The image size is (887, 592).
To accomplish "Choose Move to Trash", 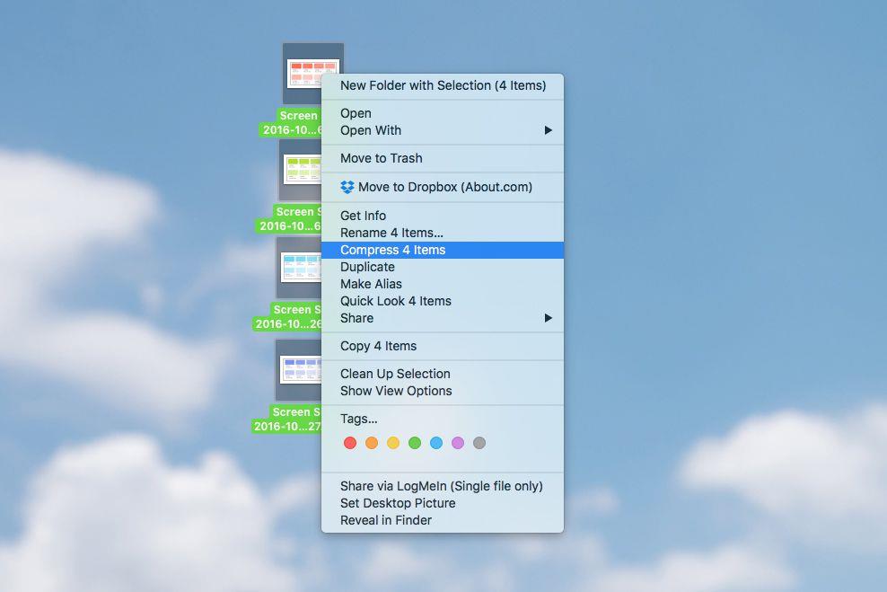I will (x=443, y=158).
